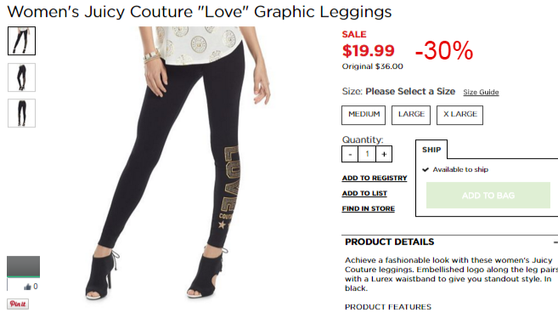Click FIND IN STORE link

[369, 209]
